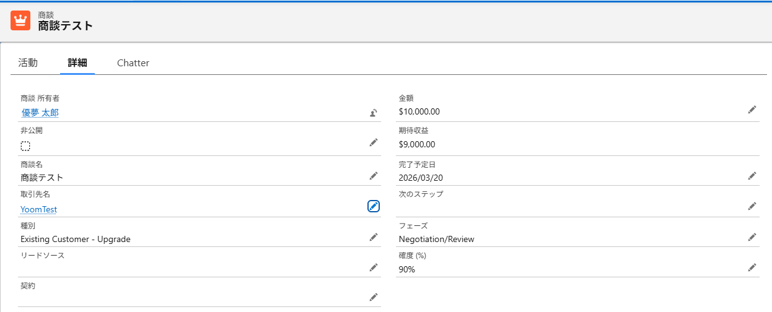Edit 契約 field with pencil icon
Screen dimensions: 772x312
tap(373, 297)
